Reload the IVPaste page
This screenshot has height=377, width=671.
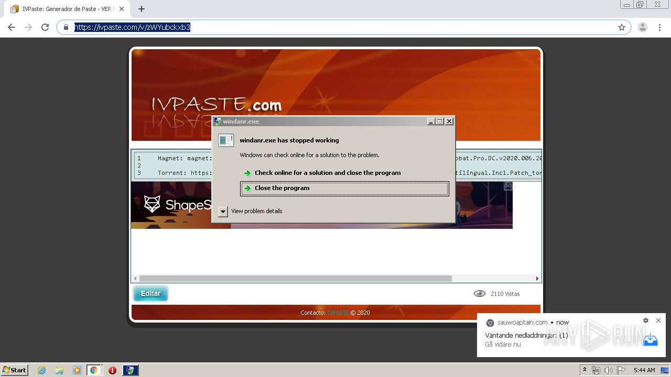45,27
